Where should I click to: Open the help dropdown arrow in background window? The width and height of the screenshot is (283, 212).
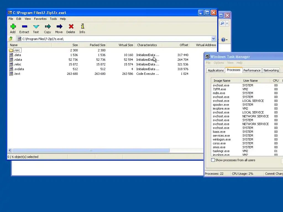click(227, 40)
